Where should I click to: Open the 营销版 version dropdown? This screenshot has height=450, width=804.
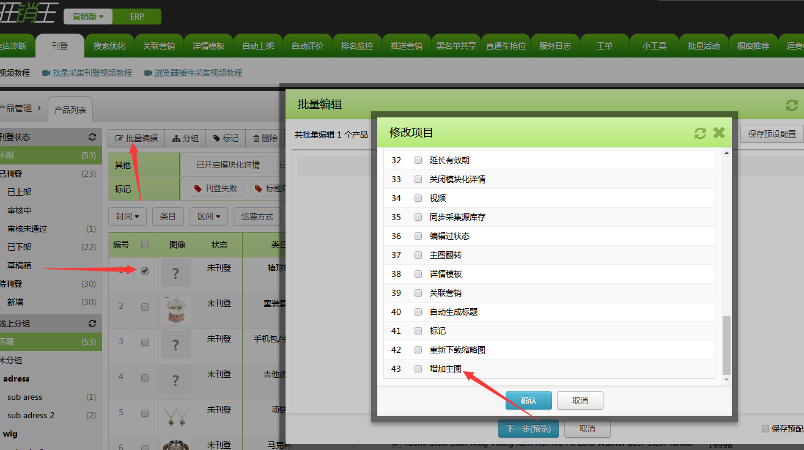[x=87, y=17]
